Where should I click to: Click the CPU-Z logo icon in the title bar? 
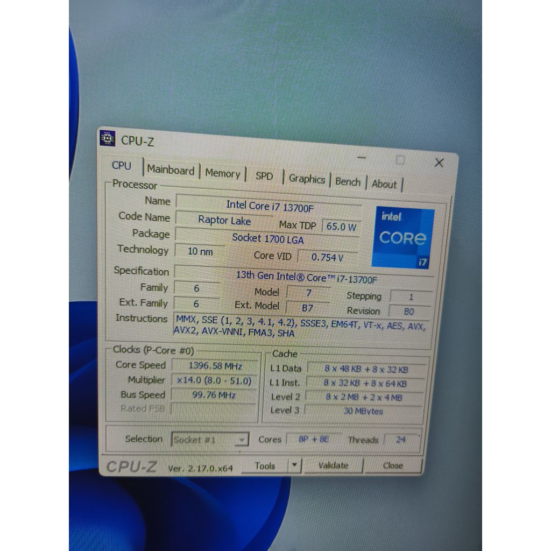[x=108, y=140]
